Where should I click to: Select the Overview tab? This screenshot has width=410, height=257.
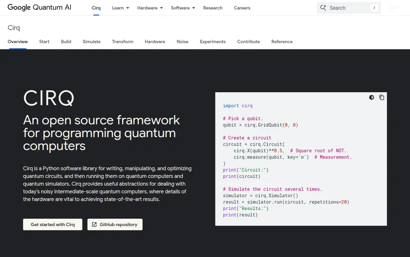tap(17, 42)
